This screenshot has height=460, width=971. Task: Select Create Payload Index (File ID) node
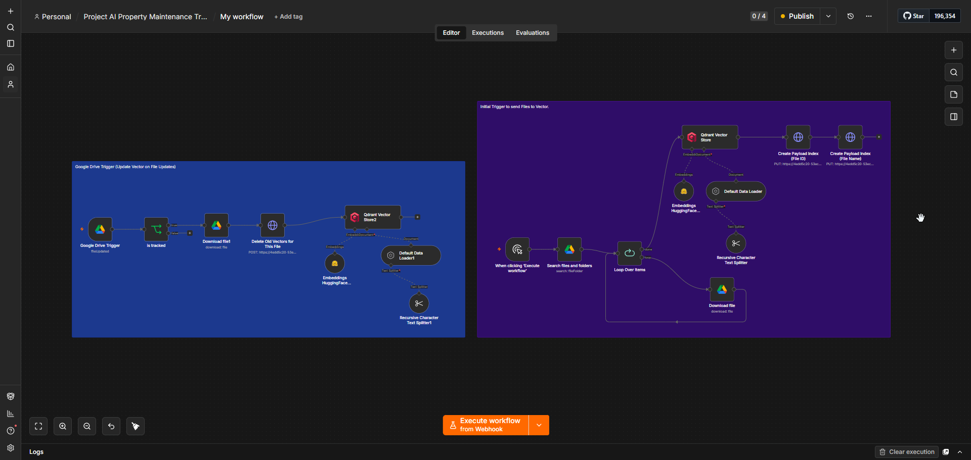[798, 137]
